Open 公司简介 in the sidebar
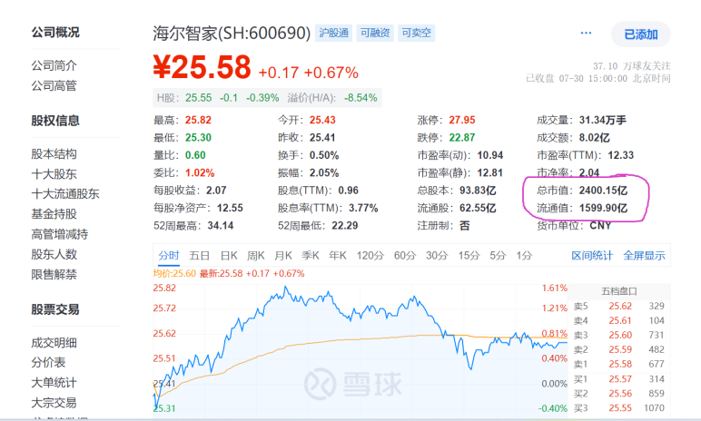 [x=54, y=65]
